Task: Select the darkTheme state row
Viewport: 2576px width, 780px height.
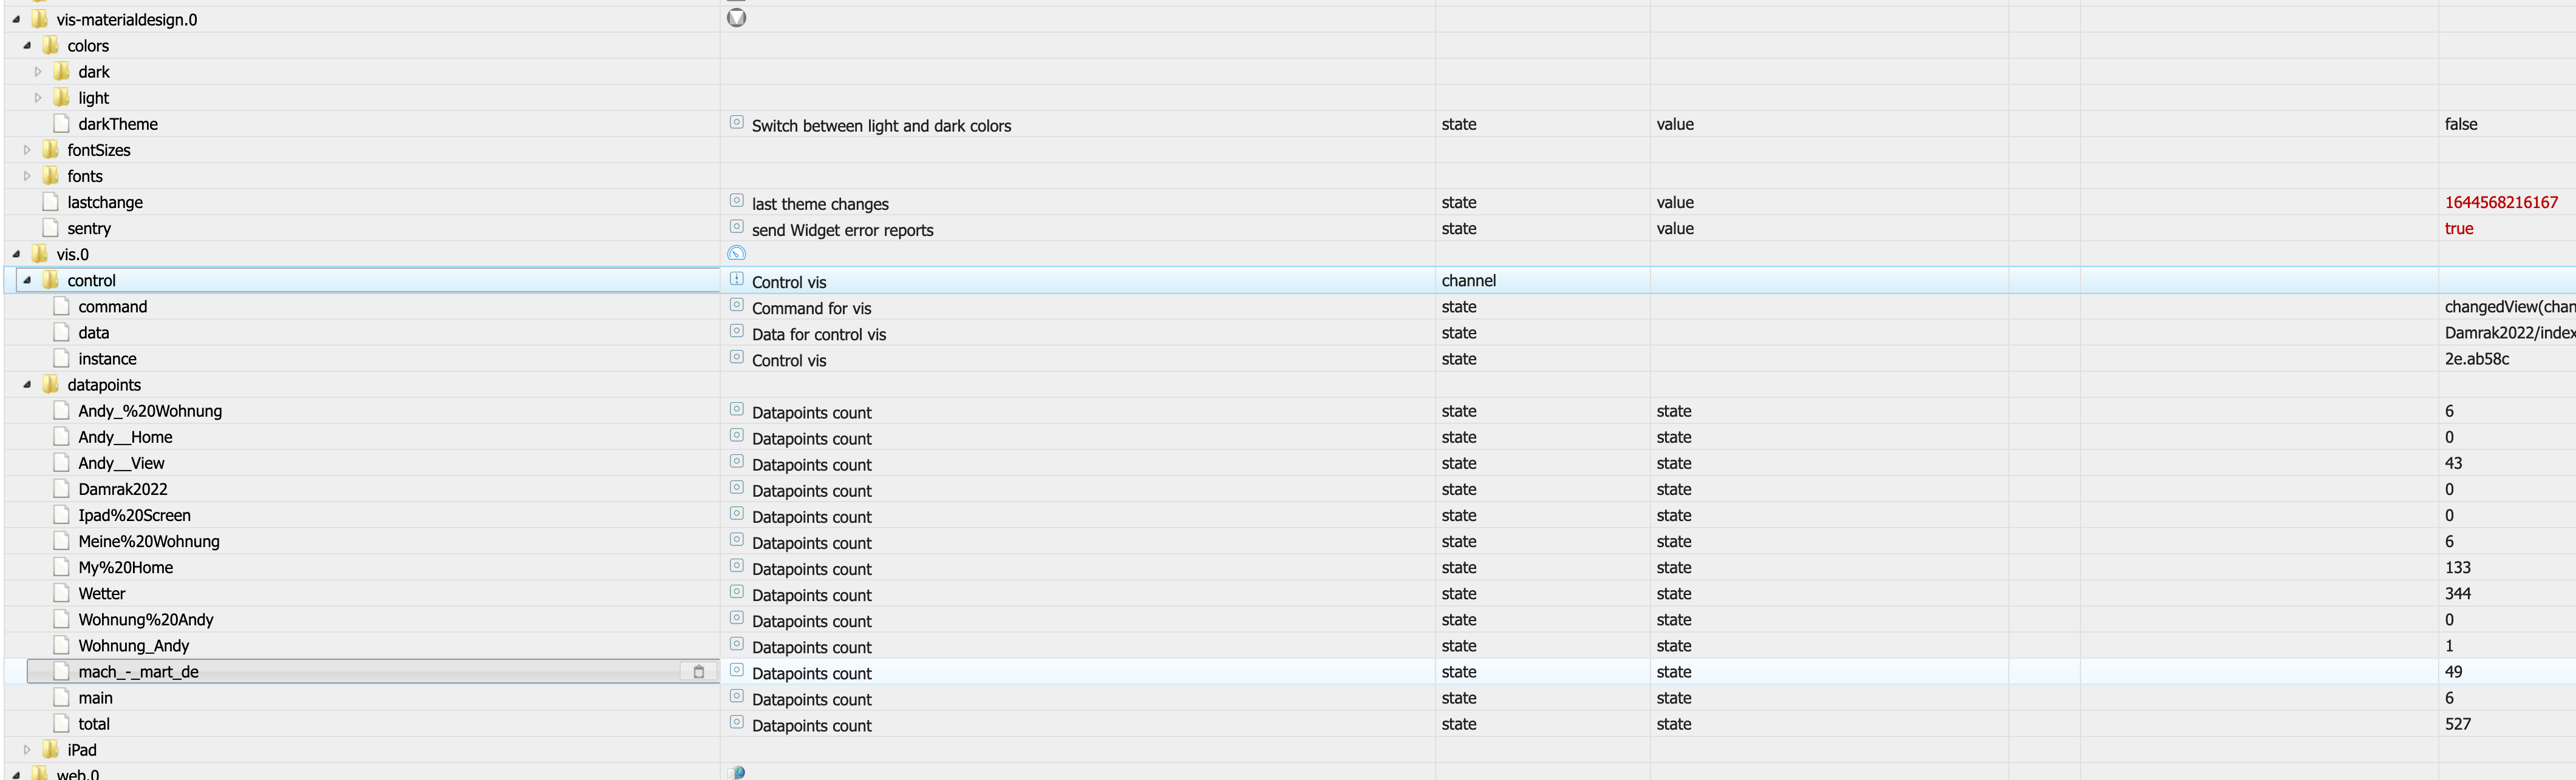Action: pyautogui.click(x=118, y=124)
